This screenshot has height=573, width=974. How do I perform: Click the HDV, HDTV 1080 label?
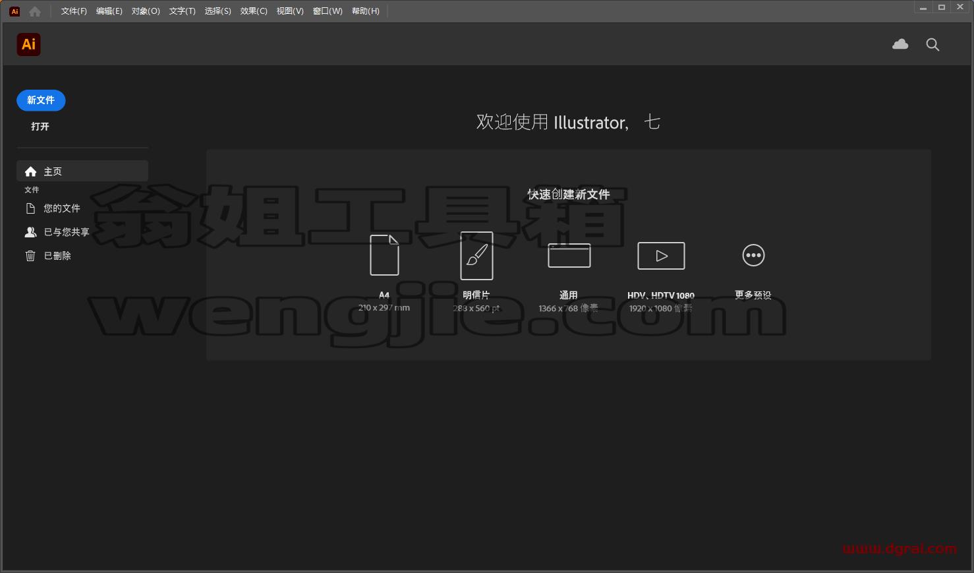(x=661, y=295)
